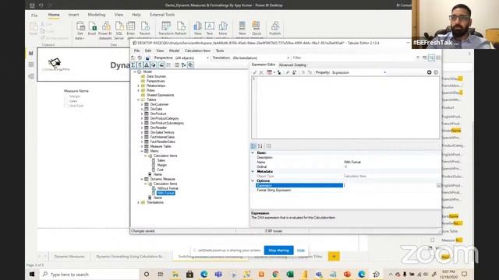Viewport: 499px width, 280px height.
Task: Open Tools menu in Tabular Editor
Action: 220,51
